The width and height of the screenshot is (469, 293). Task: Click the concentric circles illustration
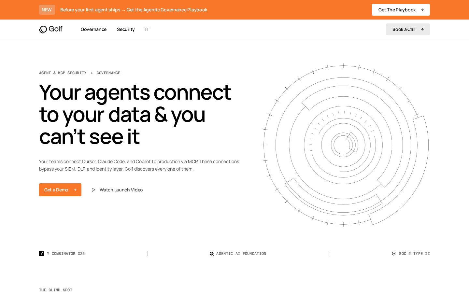pos(345,145)
